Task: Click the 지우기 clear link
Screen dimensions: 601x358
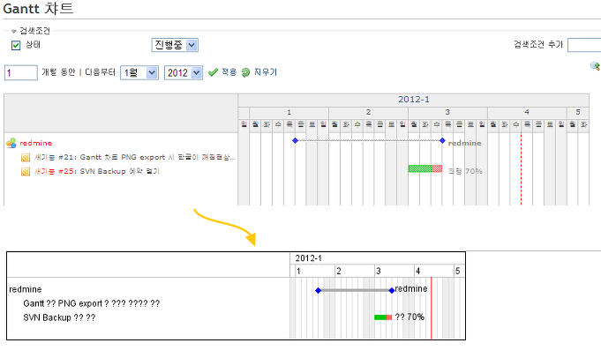Action: tap(266, 72)
